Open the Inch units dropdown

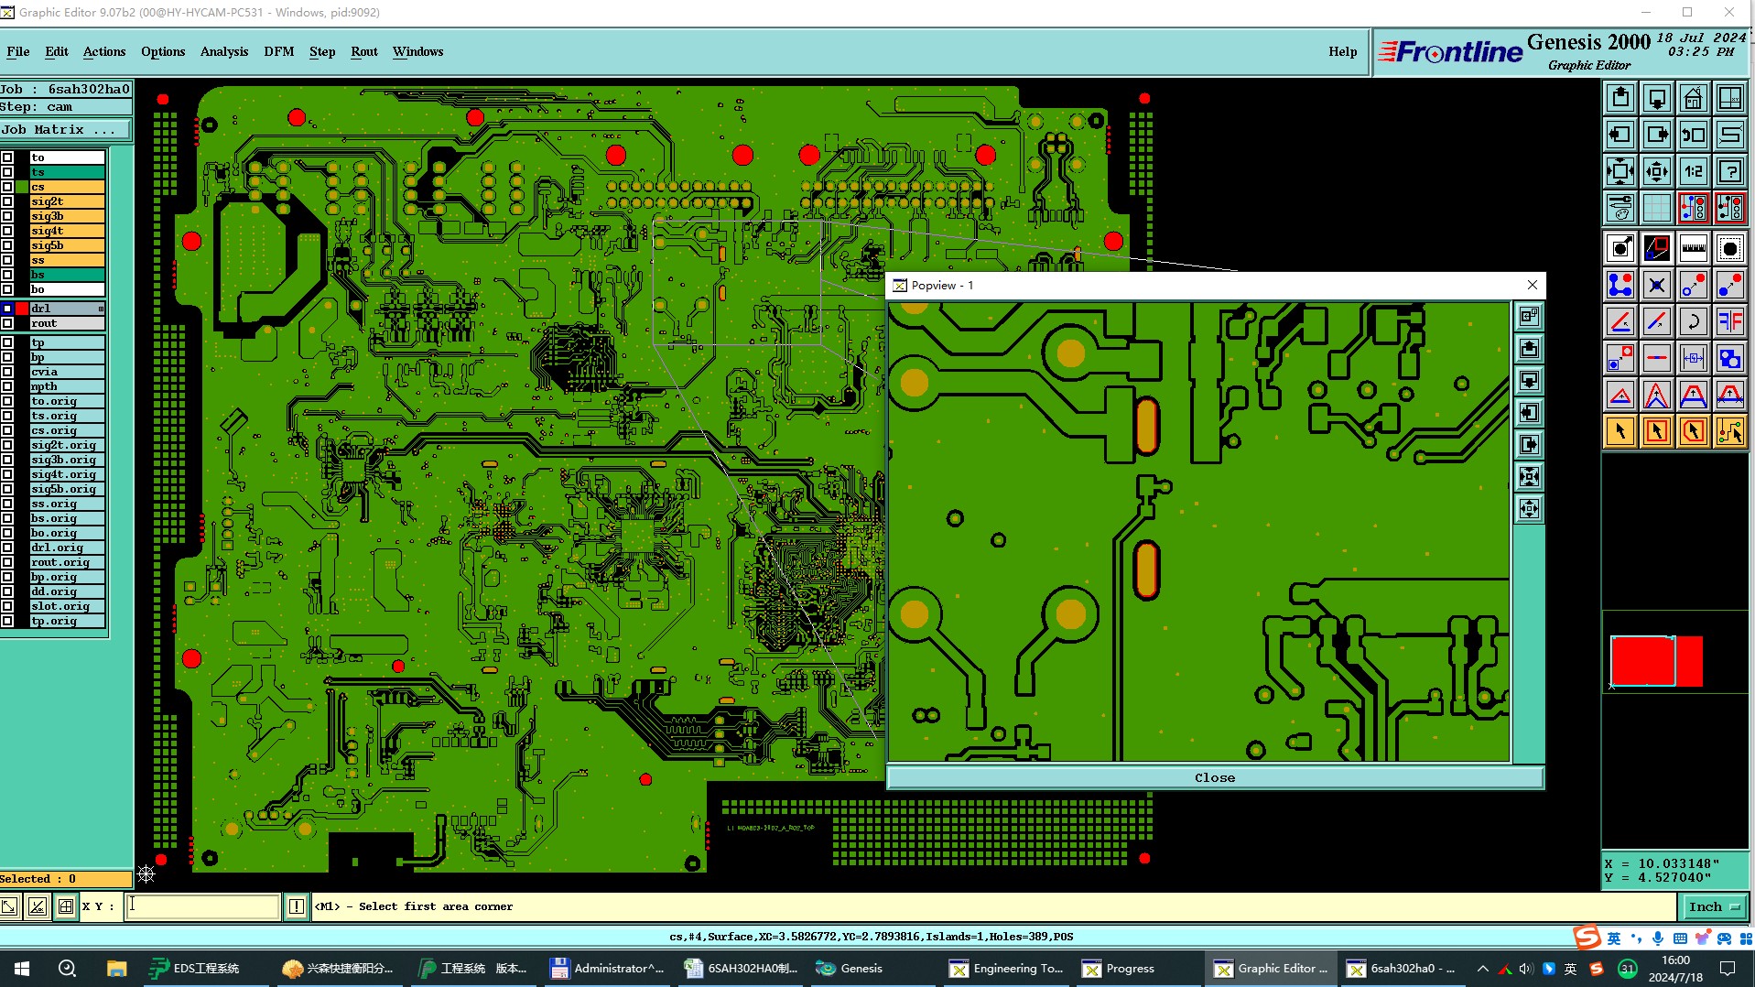tap(1714, 906)
